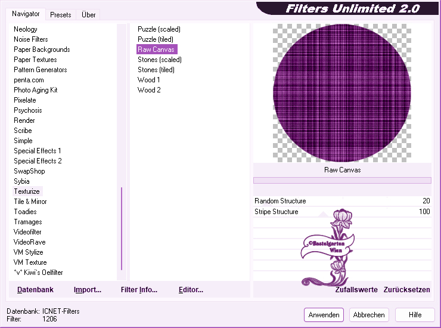
Task: Choose Raw Canvas filter
Action: [x=157, y=49]
